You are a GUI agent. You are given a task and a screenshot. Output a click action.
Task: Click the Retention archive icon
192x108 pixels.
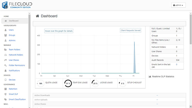(5, 89)
